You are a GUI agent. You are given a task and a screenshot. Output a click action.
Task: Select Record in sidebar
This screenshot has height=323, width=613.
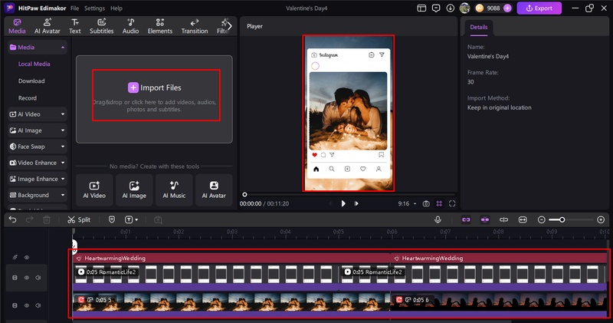point(28,98)
